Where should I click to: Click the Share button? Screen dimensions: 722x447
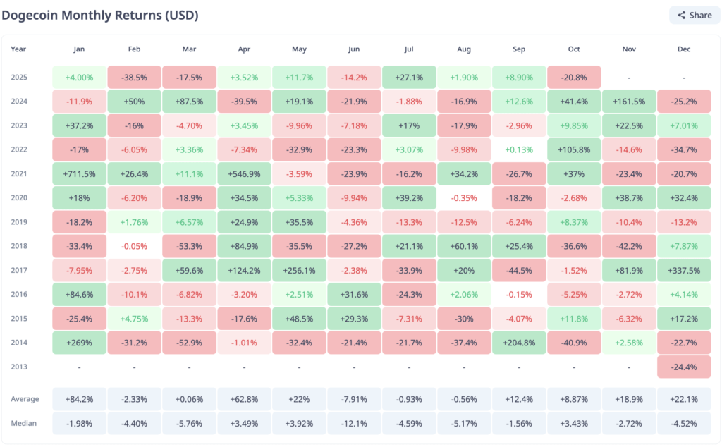pyautogui.click(x=694, y=15)
